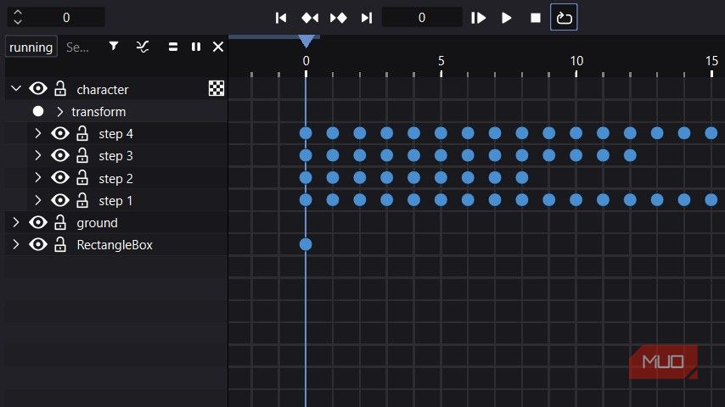Hide the RectangleBox layer
This screenshot has height=407, width=725.
coord(38,244)
